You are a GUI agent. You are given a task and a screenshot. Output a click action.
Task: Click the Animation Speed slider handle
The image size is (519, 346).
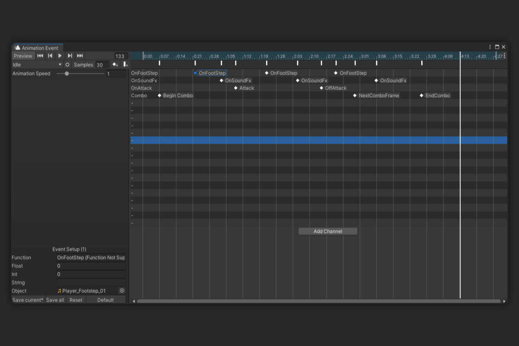point(67,74)
